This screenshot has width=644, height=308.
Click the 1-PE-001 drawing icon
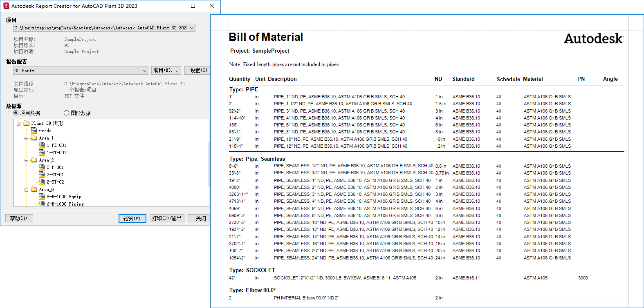click(42, 145)
